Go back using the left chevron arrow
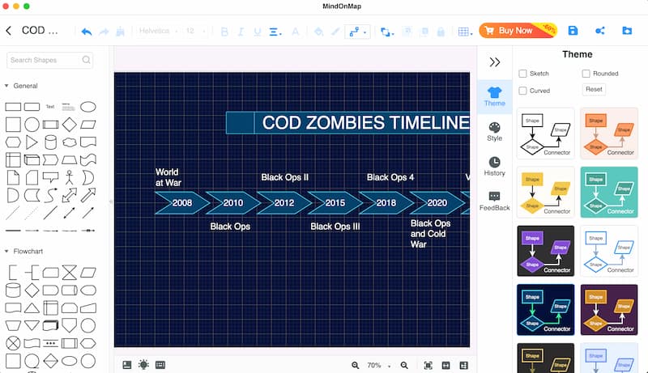648x373 pixels. tap(9, 31)
